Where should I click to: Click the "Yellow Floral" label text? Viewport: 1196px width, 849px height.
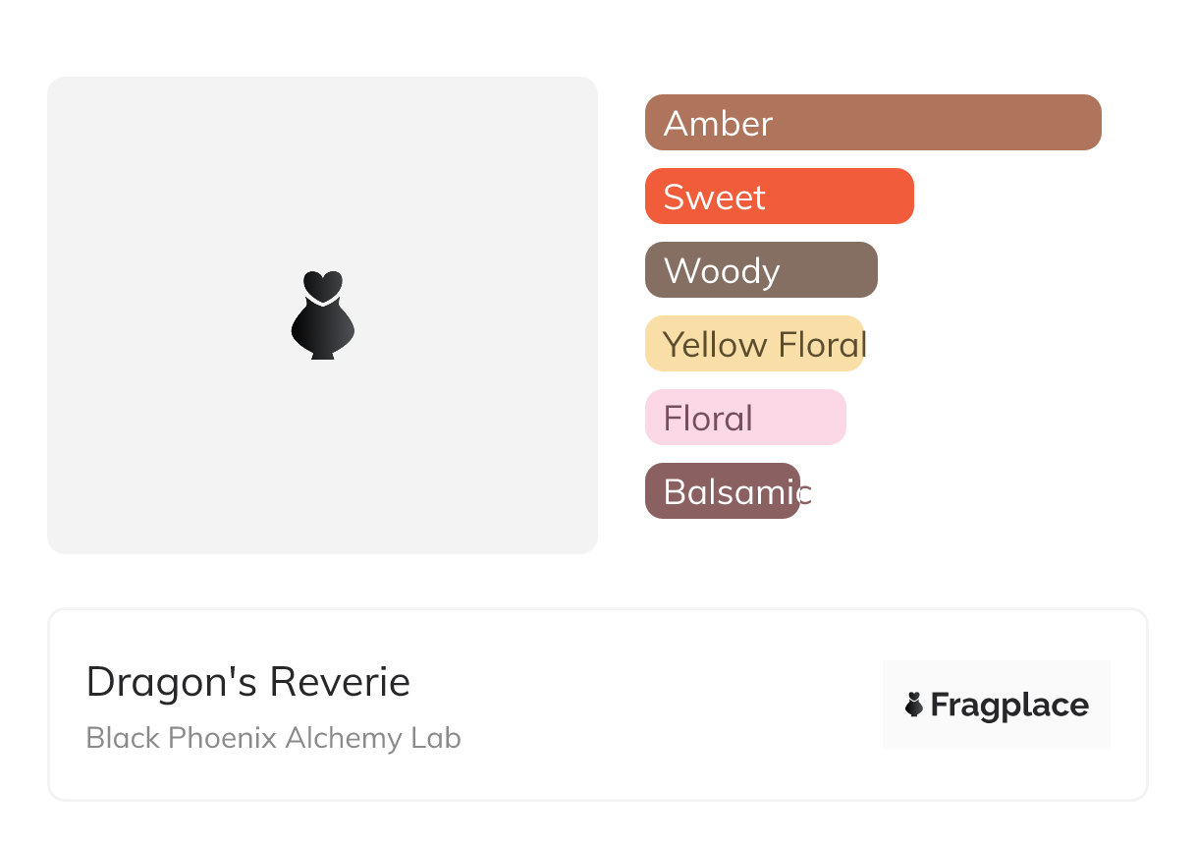click(764, 345)
